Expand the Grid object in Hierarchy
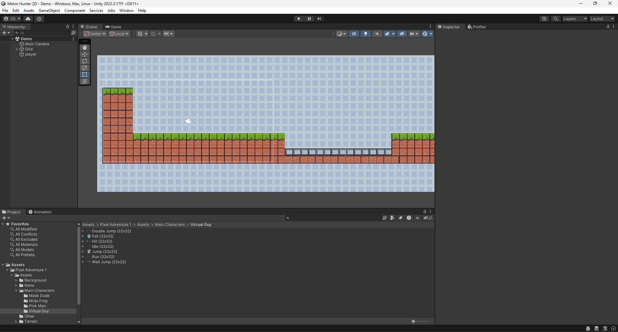Image resolution: width=618 pixels, height=332 pixels. point(17,49)
